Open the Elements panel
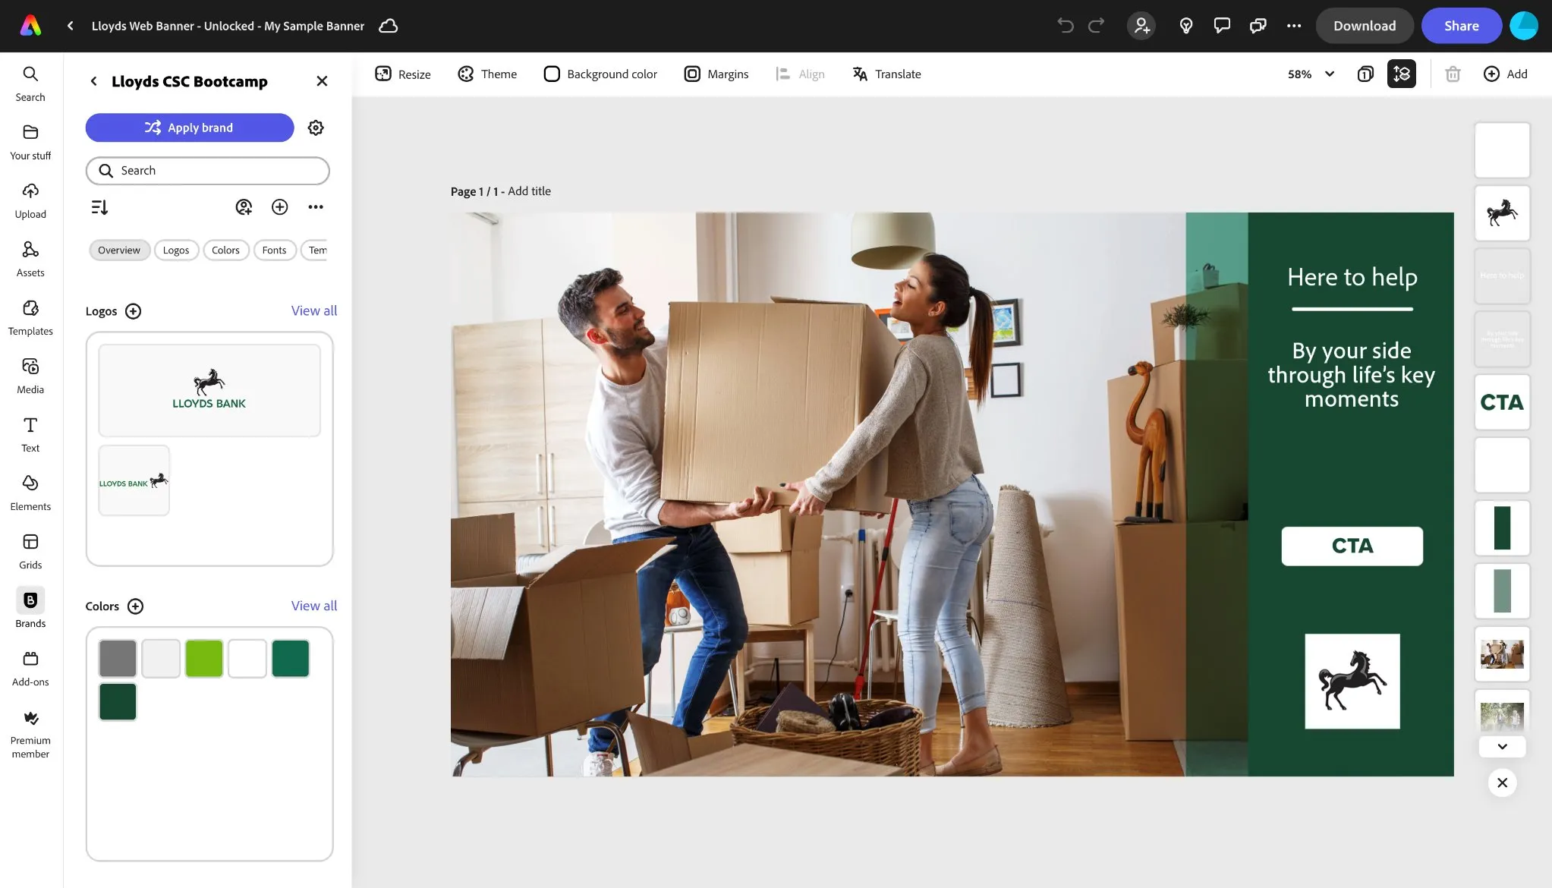Image resolution: width=1552 pixels, height=888 pixels. point(30,493)
